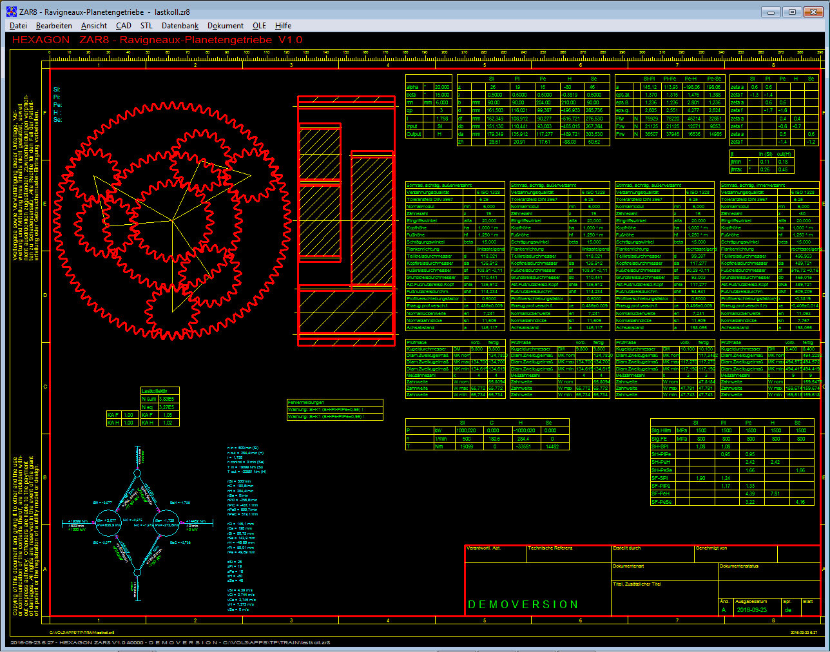This screenshot has width=830, height=652.
Task: Open the OLE menu
Action: pyautogui.click(x=260, y=26)
